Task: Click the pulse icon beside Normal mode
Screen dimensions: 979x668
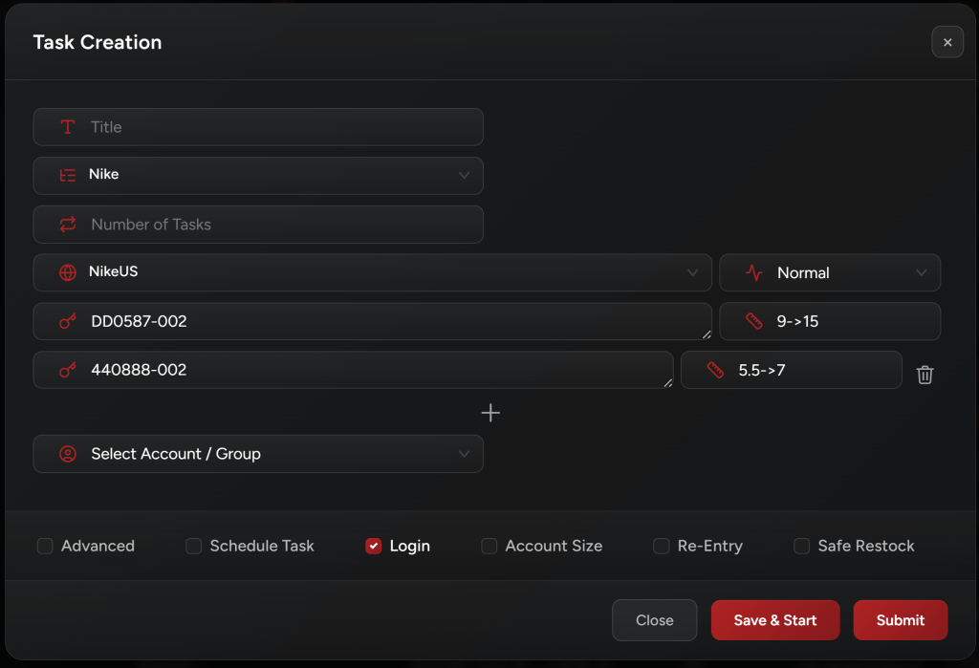Action: coord(754,273)
